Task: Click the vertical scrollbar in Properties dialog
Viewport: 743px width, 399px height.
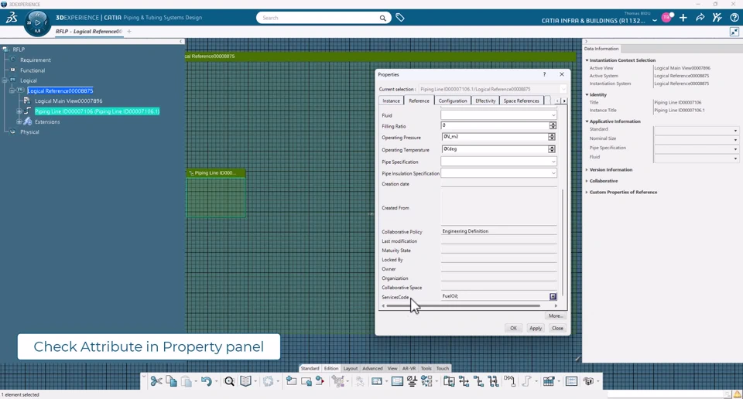Action: 563,243
